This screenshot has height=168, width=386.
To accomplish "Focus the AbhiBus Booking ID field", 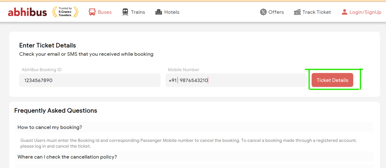I will 90,80.
